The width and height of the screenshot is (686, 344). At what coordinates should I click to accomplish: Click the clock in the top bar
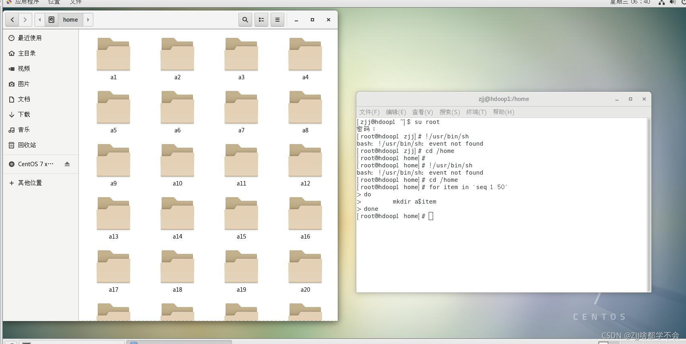[x=630, y=2]
